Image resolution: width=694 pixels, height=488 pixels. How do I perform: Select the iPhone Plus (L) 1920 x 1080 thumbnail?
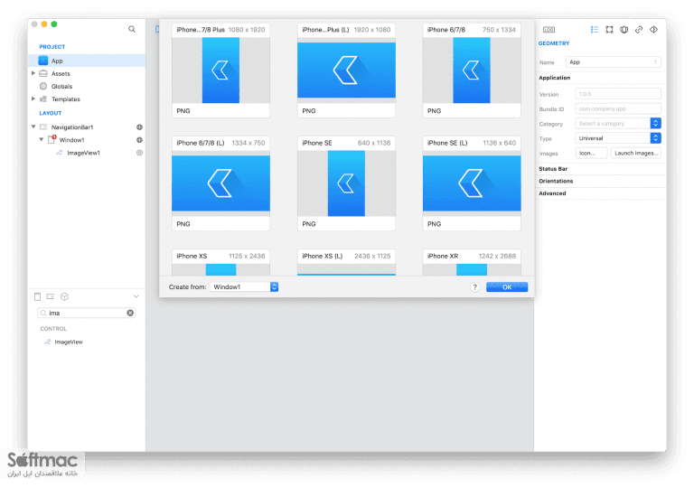click(347, 70)
